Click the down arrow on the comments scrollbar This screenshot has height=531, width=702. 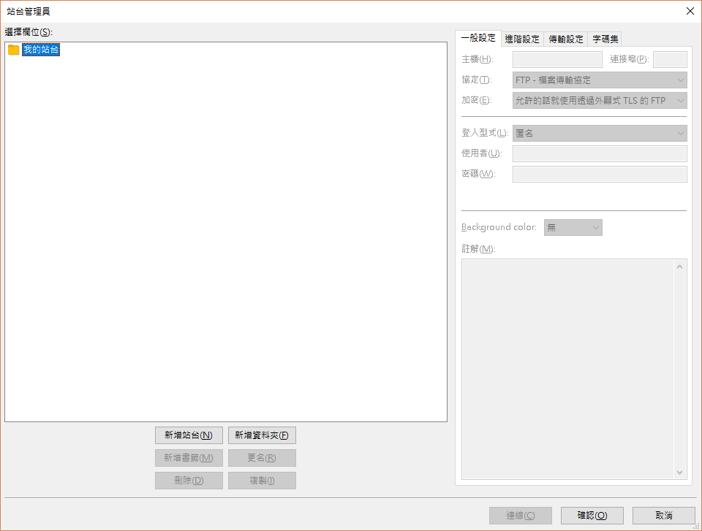click(679, 472)
